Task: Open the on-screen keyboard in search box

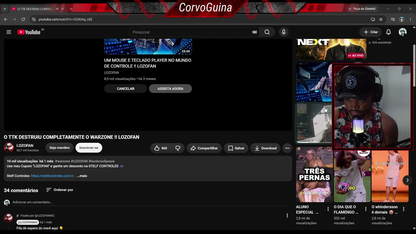Action: click(254, 32)
